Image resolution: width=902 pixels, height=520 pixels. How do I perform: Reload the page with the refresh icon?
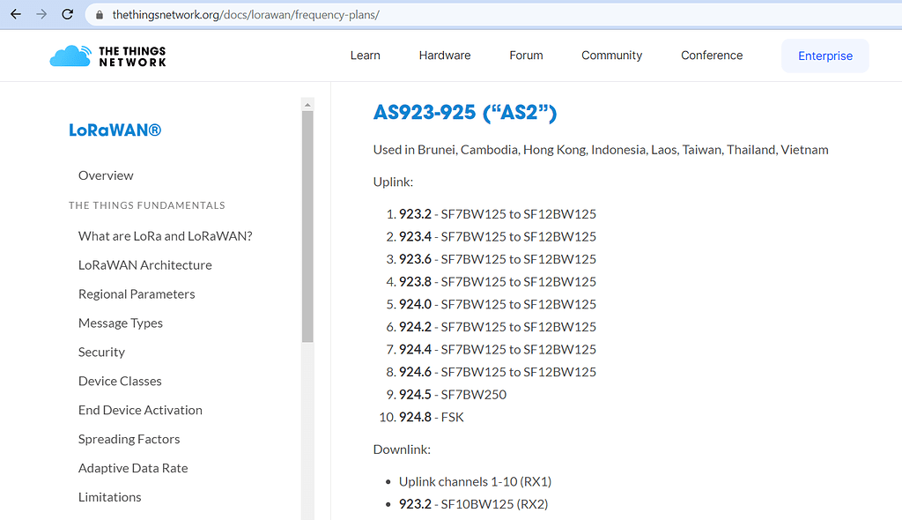67,14
